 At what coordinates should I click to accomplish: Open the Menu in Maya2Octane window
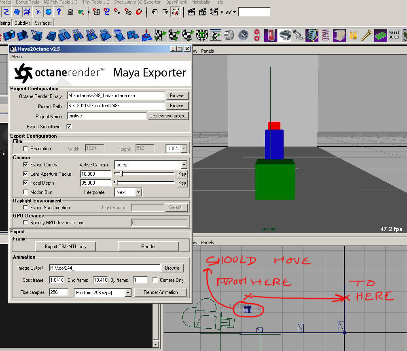pos(17,57)
